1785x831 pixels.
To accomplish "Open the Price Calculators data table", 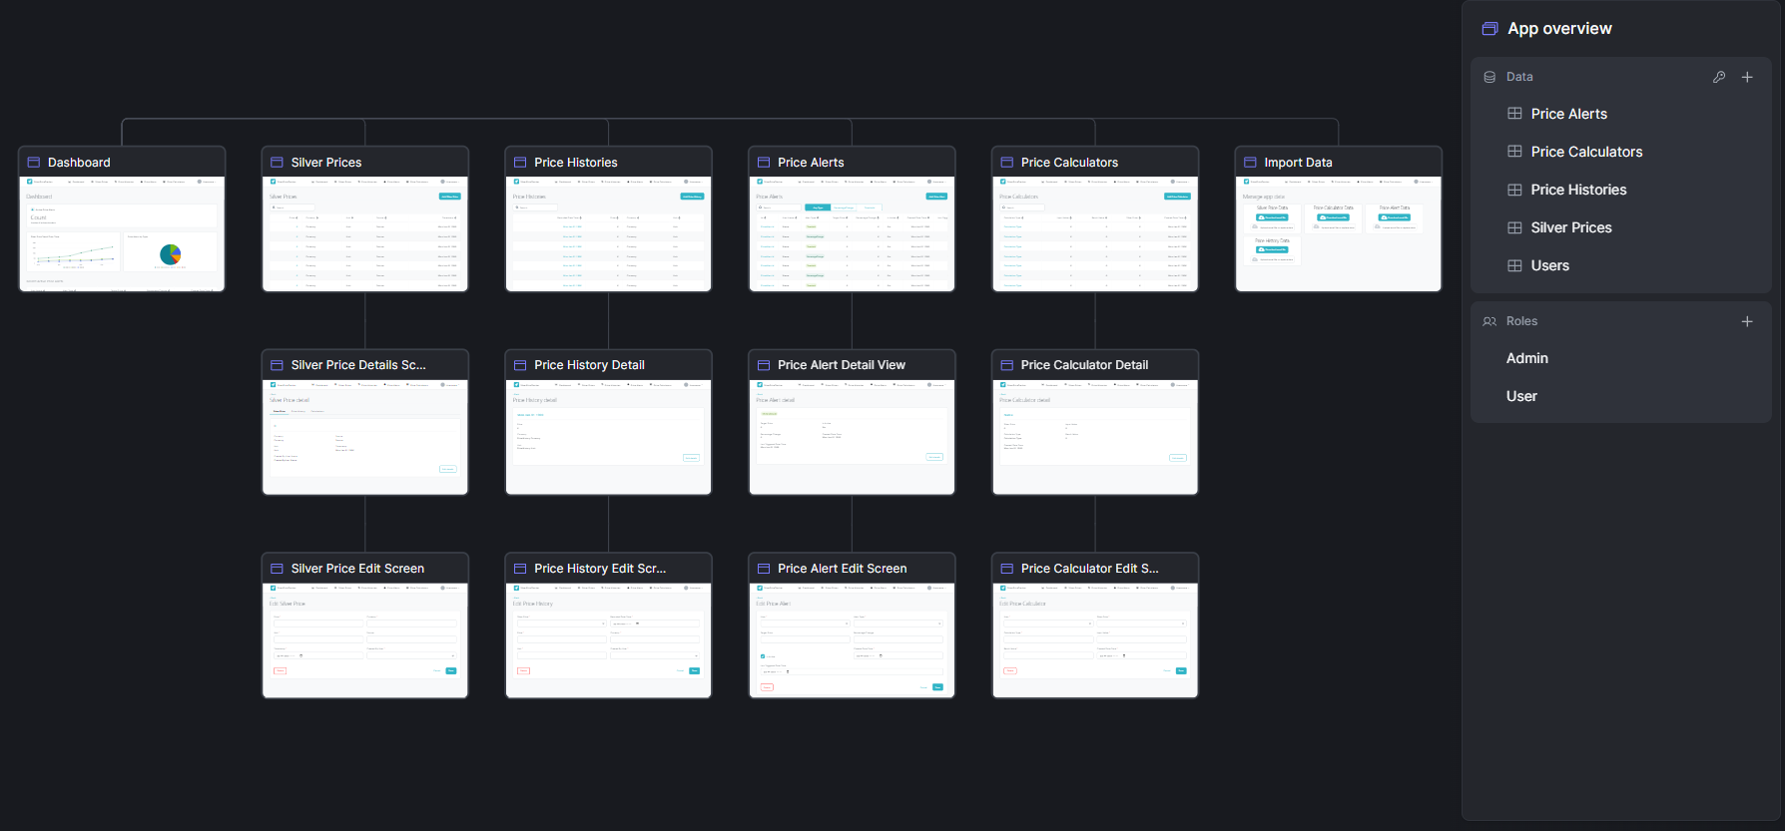I will pyautogui.click(x=1585, y=152).
